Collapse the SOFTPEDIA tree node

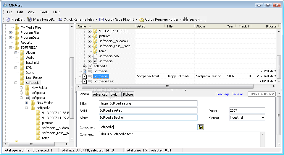[11, 48]
